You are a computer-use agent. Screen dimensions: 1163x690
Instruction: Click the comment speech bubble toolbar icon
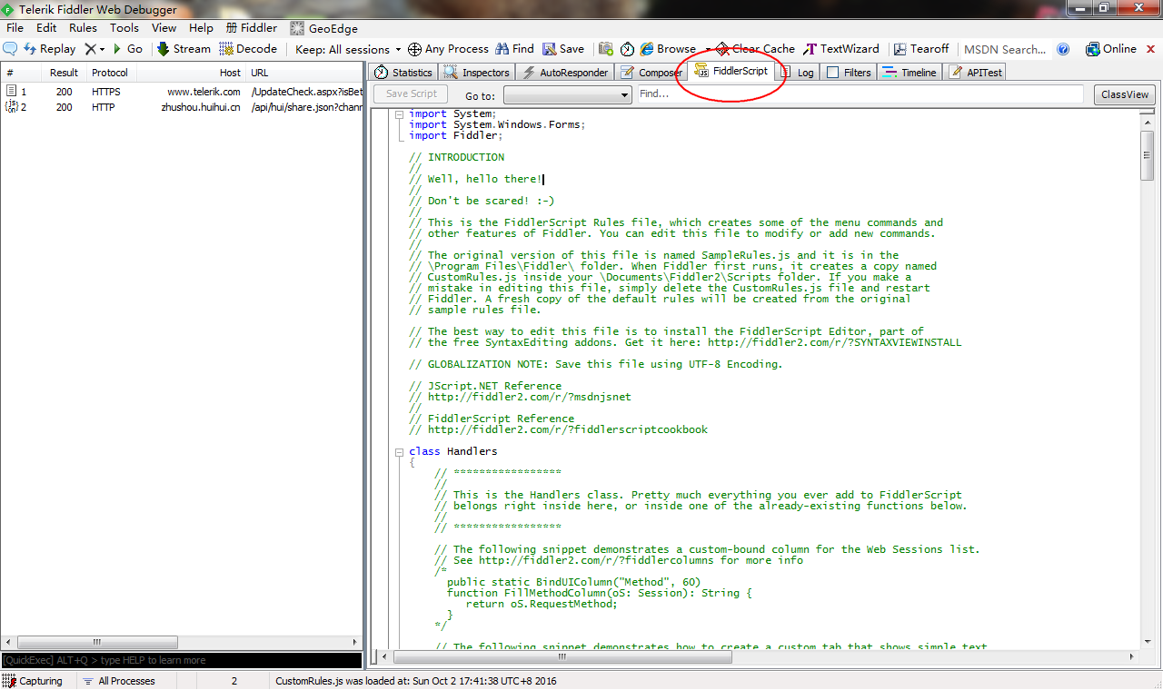point(11,49)
